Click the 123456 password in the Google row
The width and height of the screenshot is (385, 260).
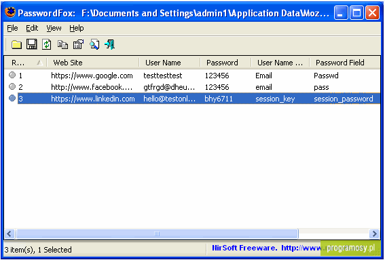(217, 76)
